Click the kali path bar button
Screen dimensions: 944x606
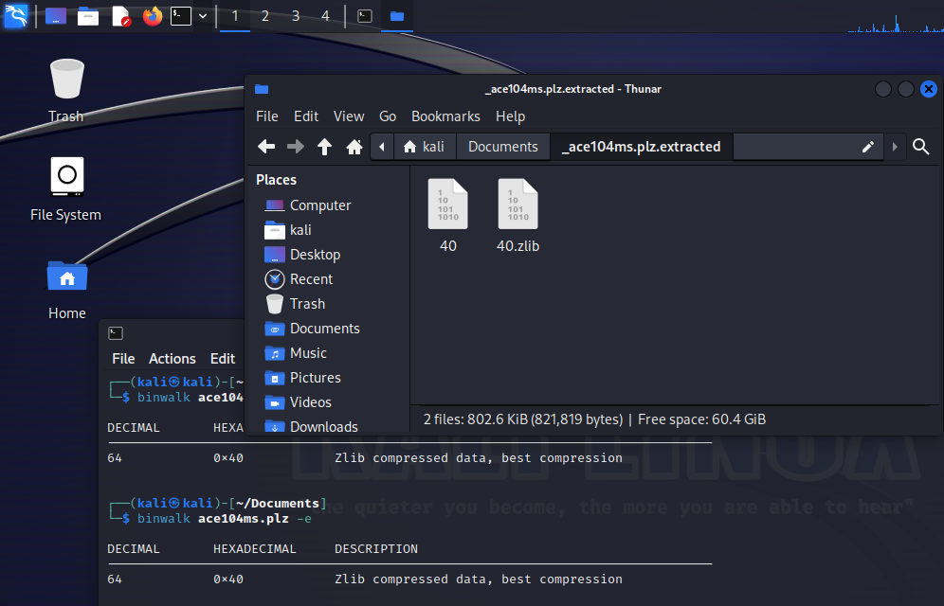click(x=425, y=147)
